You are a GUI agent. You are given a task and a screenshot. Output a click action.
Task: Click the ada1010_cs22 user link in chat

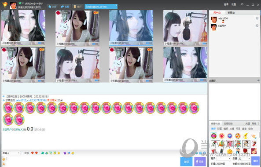click(x=31, y=100)
